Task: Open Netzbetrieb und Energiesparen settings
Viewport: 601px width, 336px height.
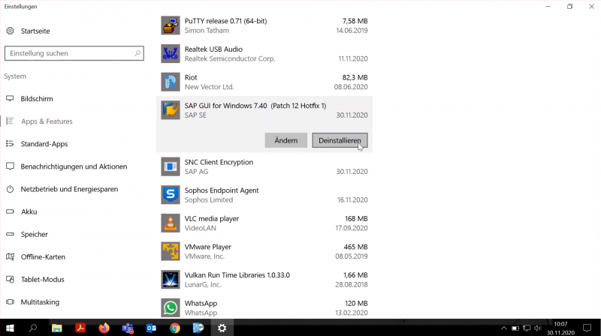Action: [x=69, y=189]
